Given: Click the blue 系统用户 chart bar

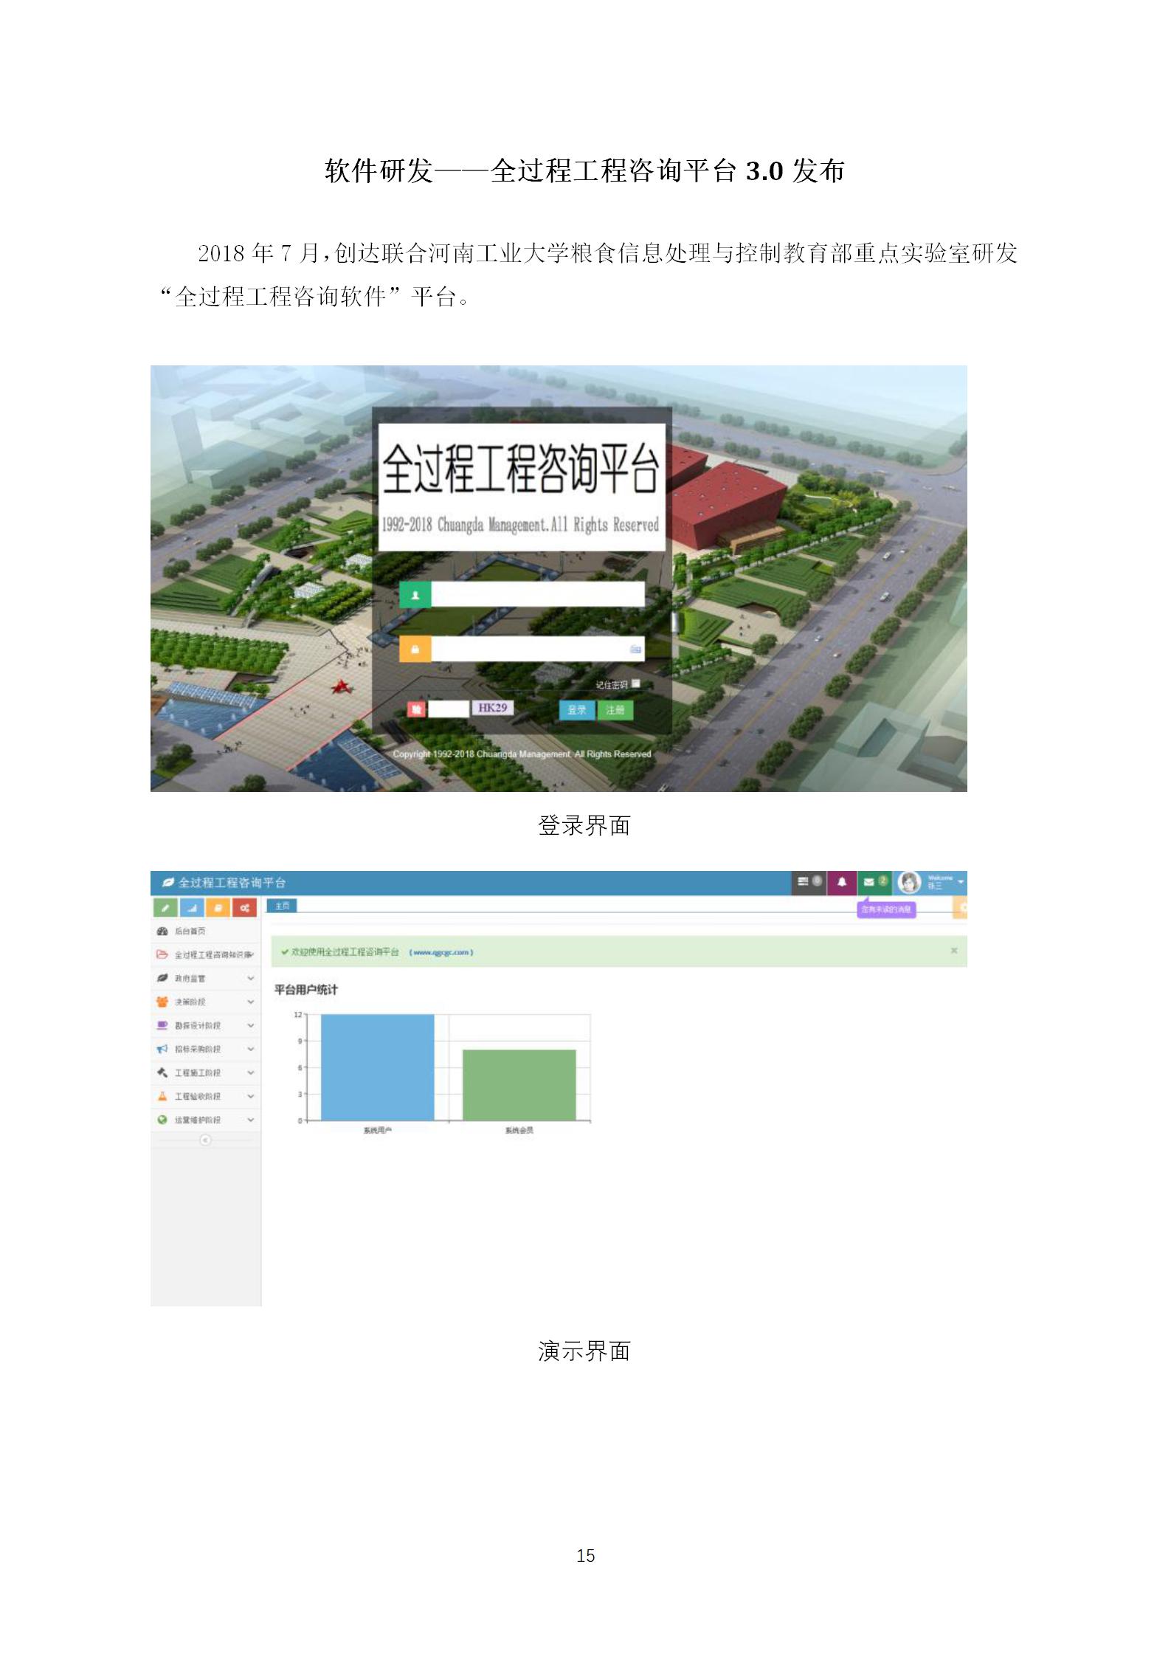Looking at the screenshot, I should pyautogui.click(x=377, y=1067).
